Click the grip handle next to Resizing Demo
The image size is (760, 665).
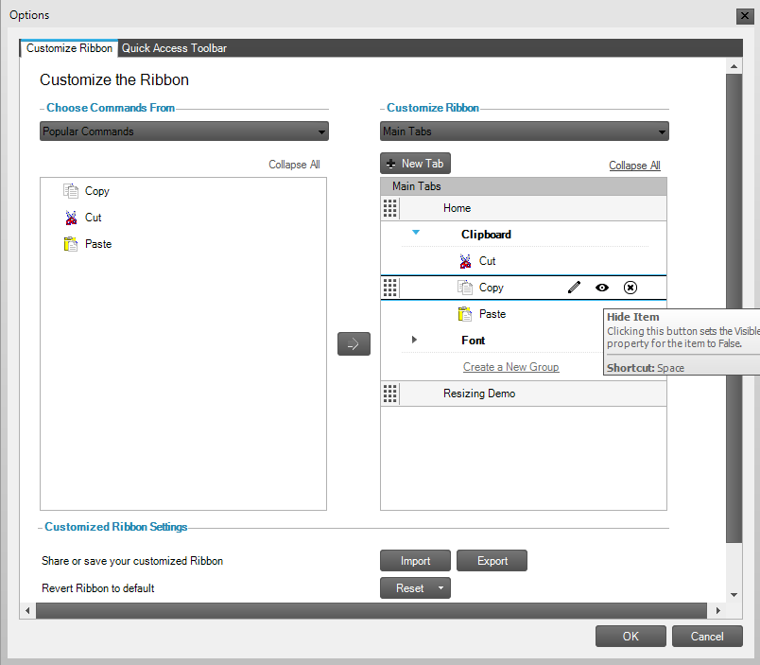(x=390, y=394)
